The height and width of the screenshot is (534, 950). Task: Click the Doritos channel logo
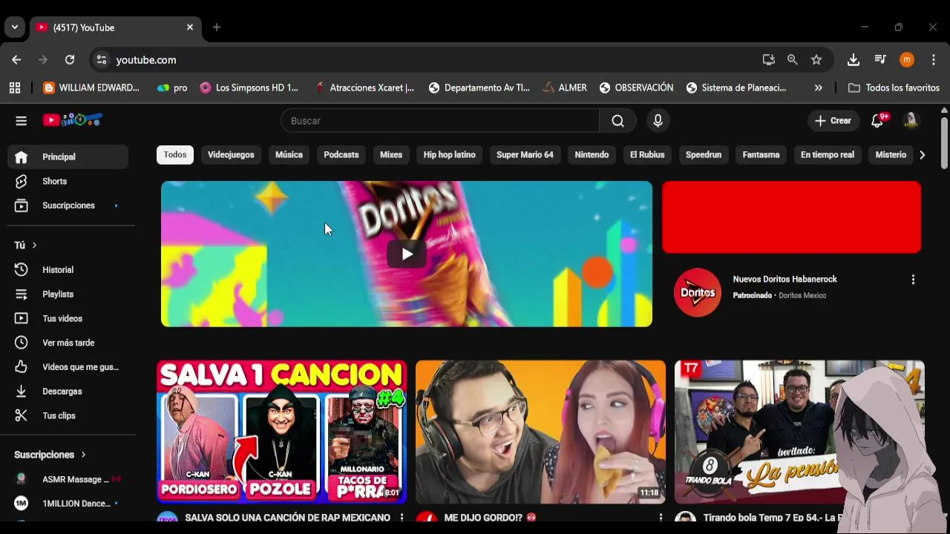(698, 292)
